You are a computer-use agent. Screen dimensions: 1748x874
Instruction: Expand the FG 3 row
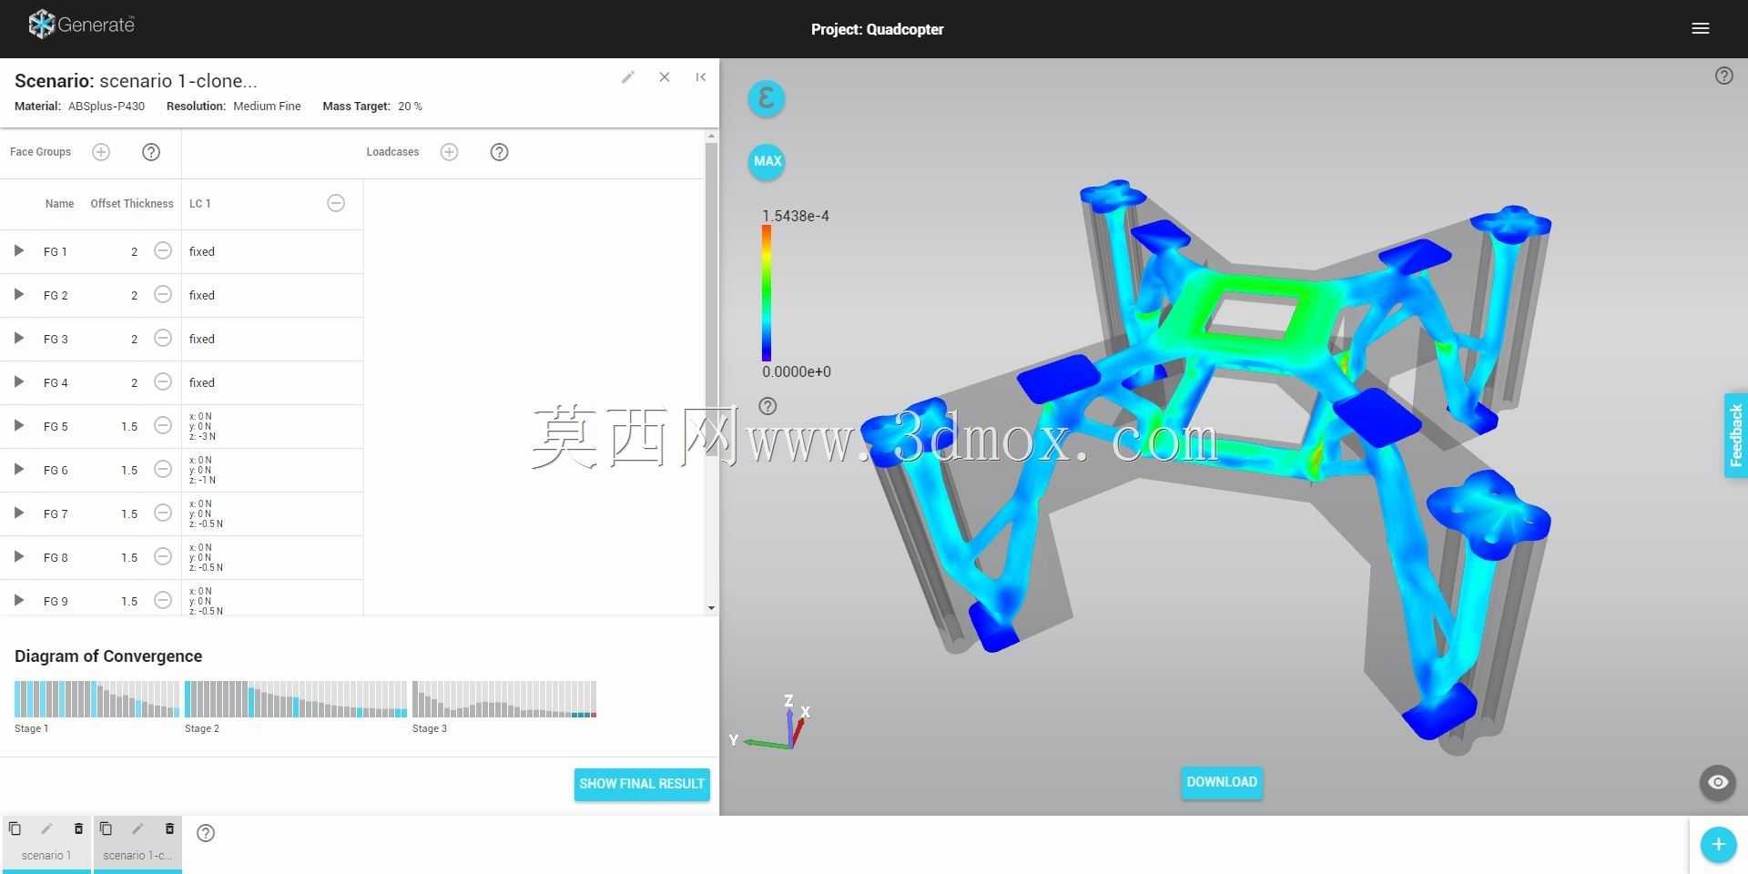coord(18,338)
